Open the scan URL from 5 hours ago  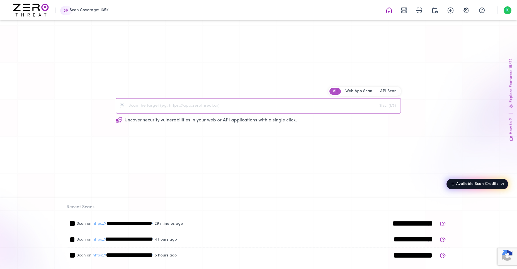click(123, 255)
